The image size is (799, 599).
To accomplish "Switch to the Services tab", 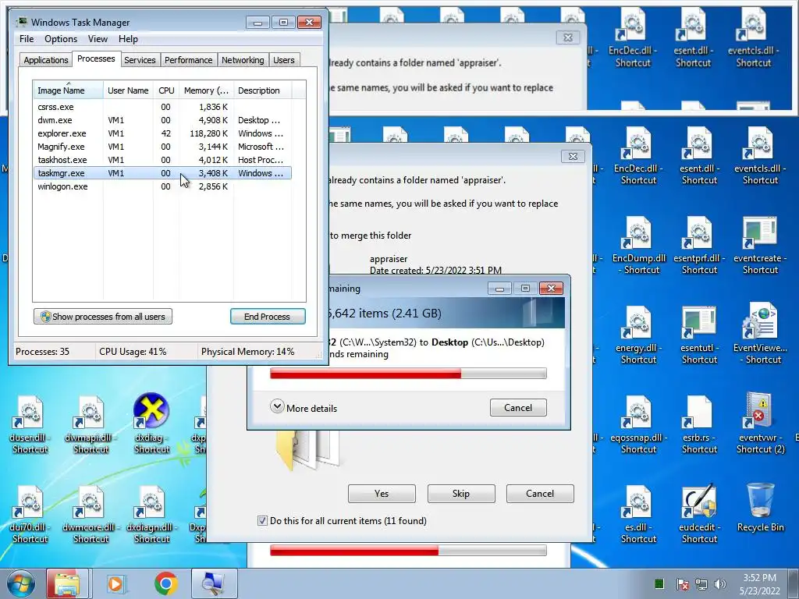I will click(x=140, y=60).
